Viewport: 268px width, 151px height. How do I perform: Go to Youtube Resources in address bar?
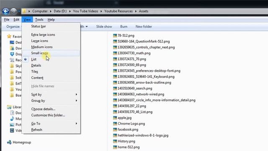click(x=119, y=11)
